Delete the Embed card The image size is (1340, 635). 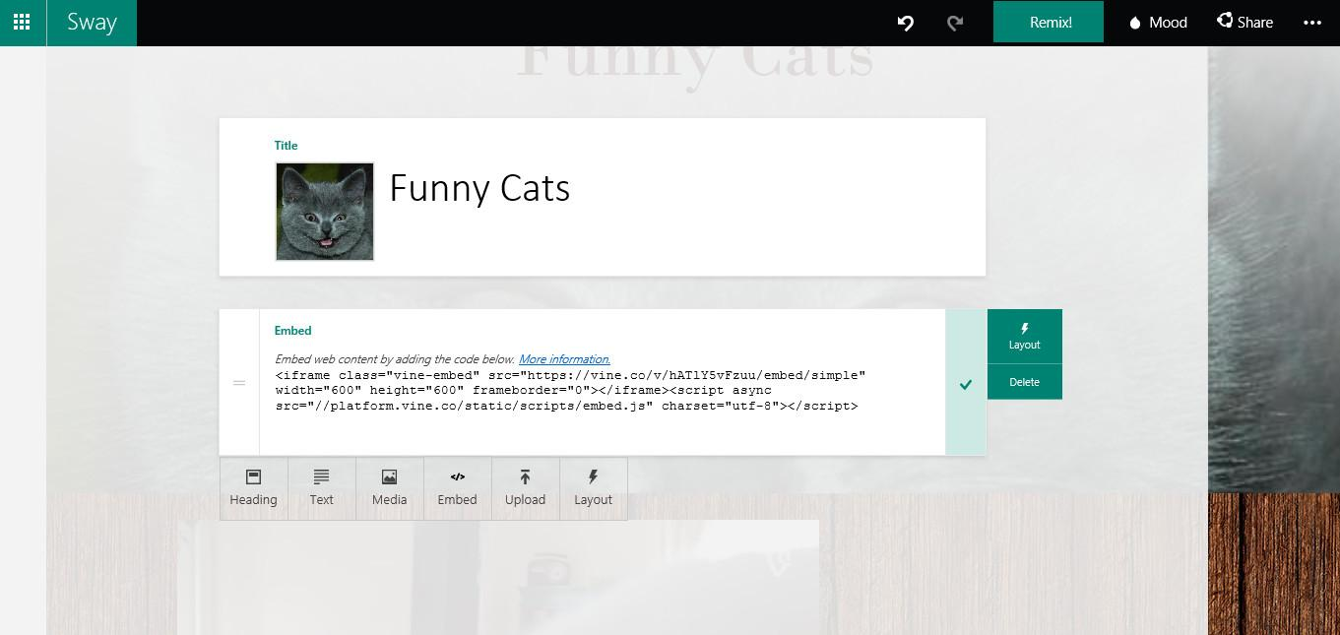[x=1024, y=382]
